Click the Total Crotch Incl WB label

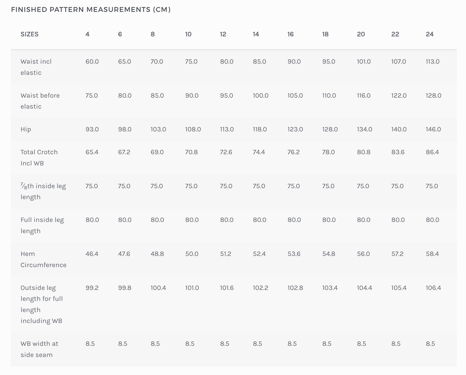[x=39, y=157]
